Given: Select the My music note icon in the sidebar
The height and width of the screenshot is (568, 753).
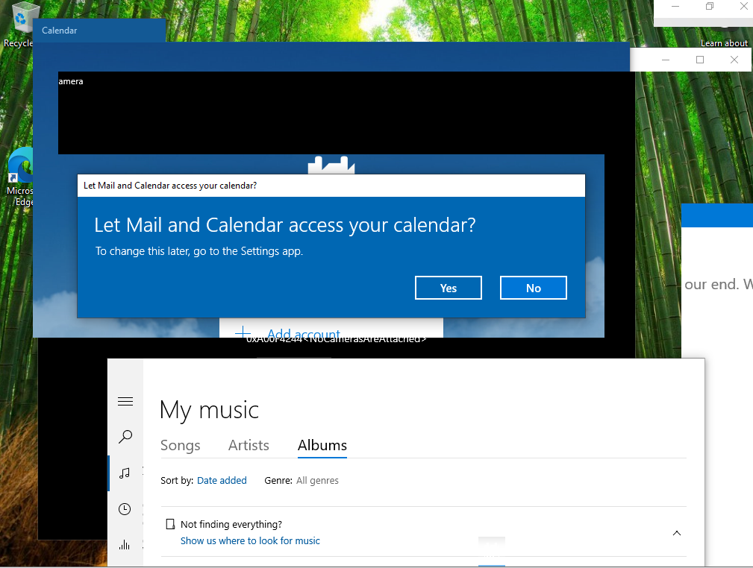Looking at the screenshot, I should click(x=125, y=473).
